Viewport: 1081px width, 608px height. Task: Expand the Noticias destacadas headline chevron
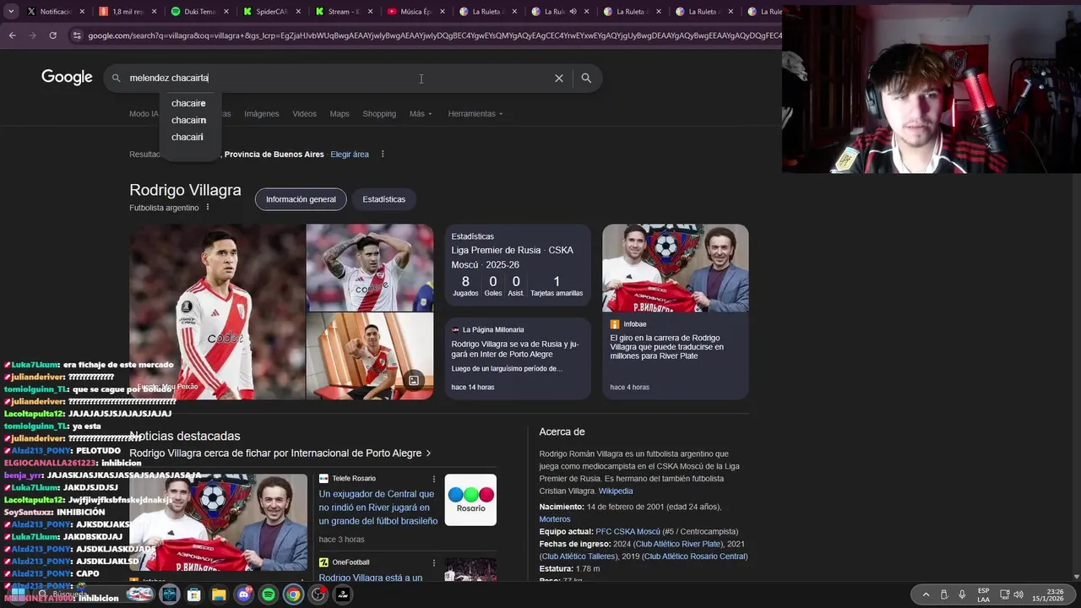[x=428, y=453]
